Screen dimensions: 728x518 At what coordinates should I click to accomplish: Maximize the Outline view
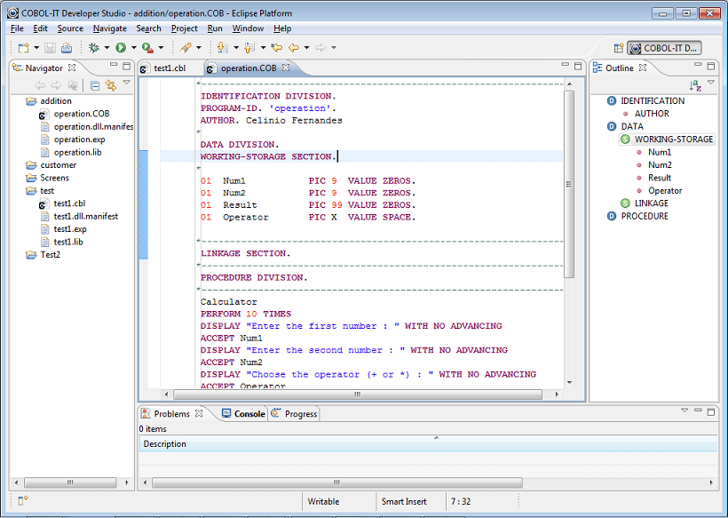[710, 67]
